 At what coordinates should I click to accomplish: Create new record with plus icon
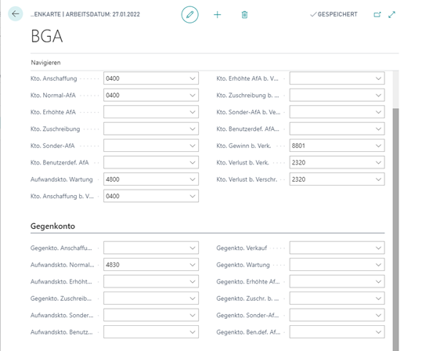217,15
